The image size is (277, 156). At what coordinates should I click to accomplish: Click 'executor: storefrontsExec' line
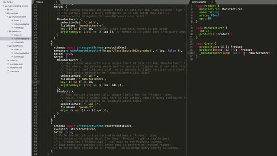tap(75, 129)
